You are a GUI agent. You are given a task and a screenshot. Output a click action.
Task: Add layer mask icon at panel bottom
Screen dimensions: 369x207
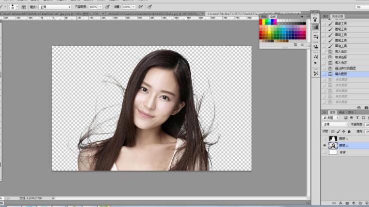pyautogui.click(x=347, y=203)
